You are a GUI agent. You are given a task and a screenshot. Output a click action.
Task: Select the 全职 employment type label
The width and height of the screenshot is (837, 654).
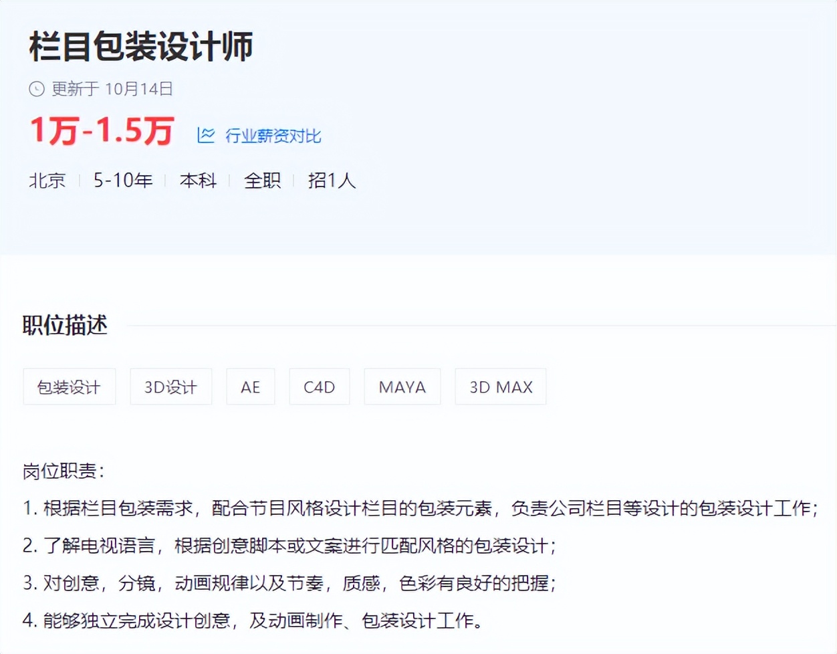click(x=262, y=181)
